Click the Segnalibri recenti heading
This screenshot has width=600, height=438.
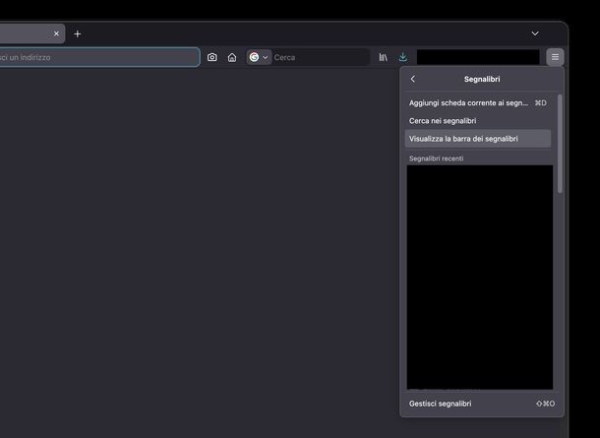(x=436, y=158)
